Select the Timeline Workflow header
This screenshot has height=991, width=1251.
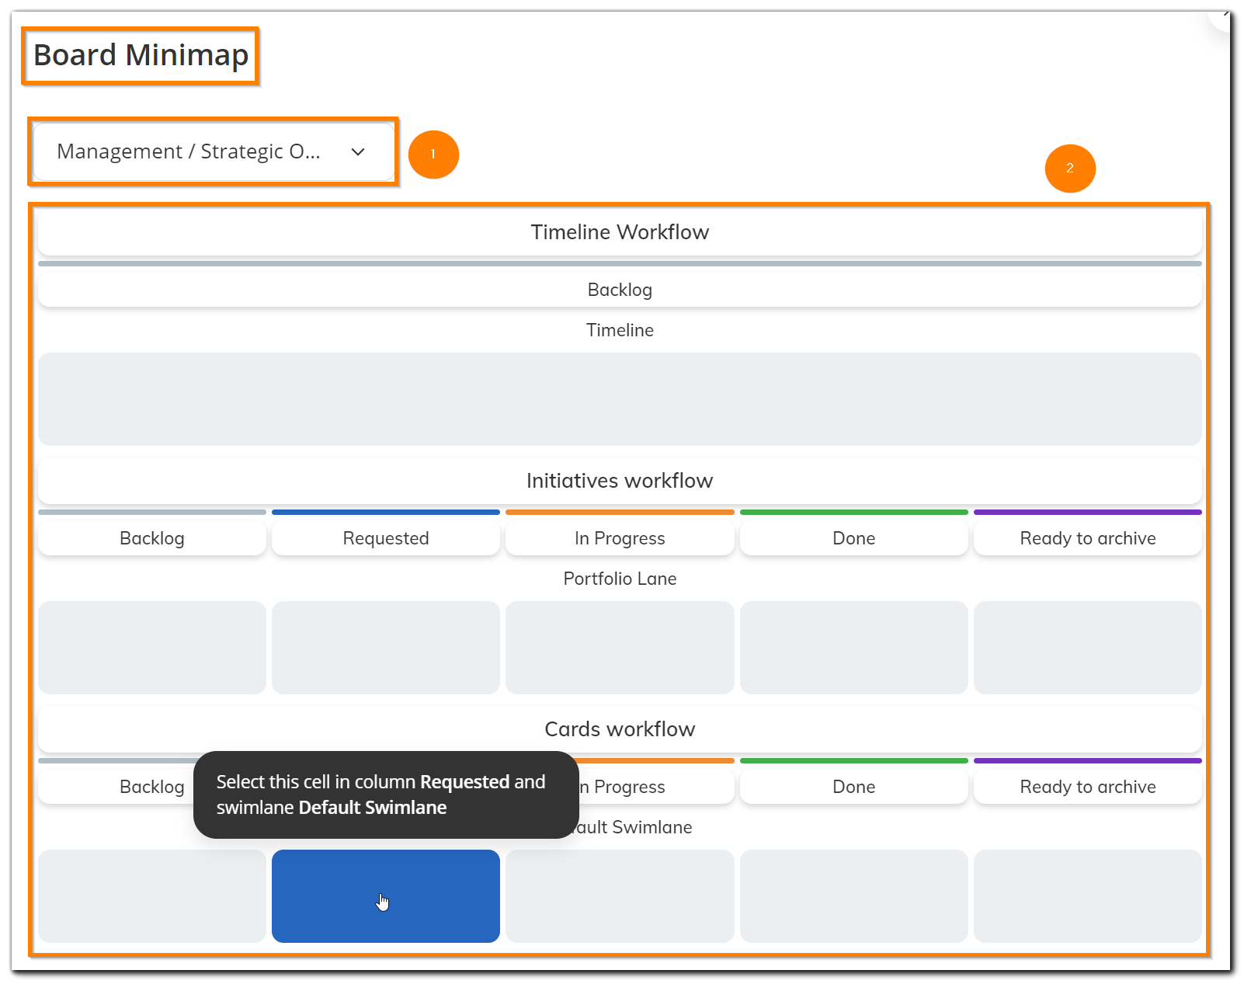point(619,232)
